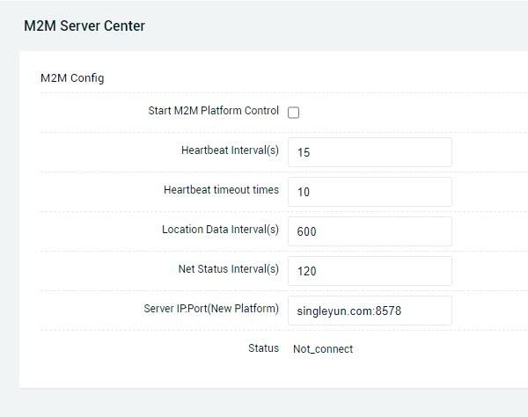Edit the Location Data Interval(s) field
Screen dimensions: 528x417
[370, 231]
